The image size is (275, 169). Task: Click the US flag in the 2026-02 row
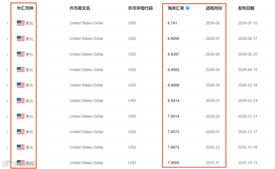tap(21, 116)
